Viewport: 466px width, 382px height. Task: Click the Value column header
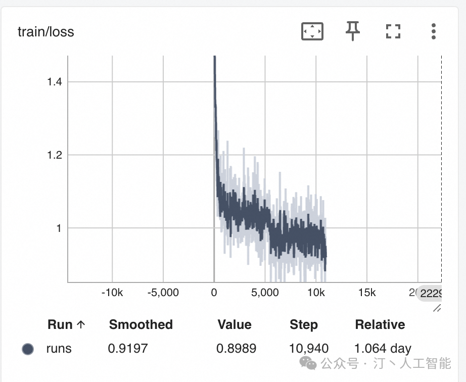[x=235, y=324]
